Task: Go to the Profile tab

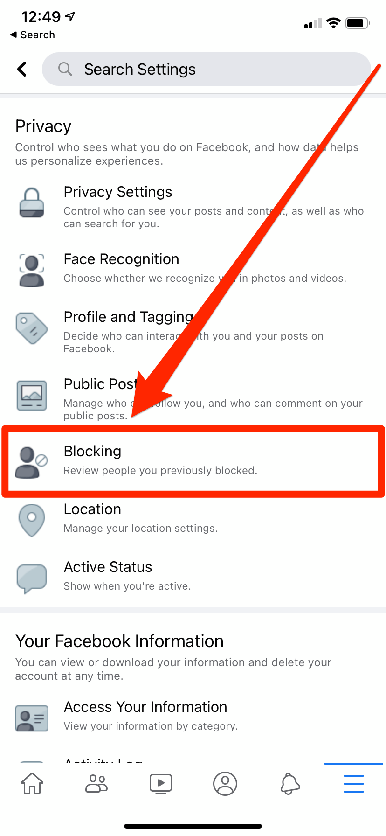Action: [225, 784]
